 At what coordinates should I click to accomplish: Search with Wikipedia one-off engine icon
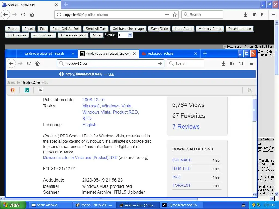pos(41,90)
